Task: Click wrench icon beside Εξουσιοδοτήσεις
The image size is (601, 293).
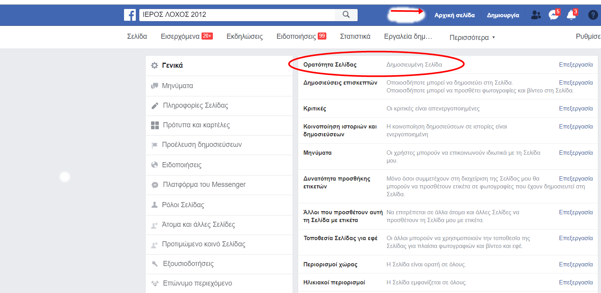Action: pyautogui.click(x=155, y=264)
